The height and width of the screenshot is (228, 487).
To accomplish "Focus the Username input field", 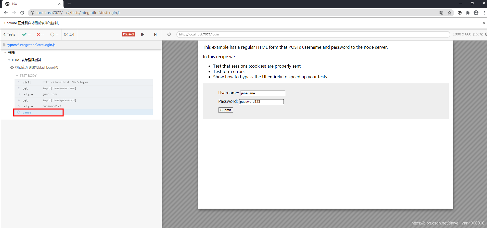I will coord(263,93).
